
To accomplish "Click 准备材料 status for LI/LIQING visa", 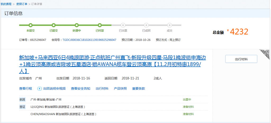I will [188, 107].
